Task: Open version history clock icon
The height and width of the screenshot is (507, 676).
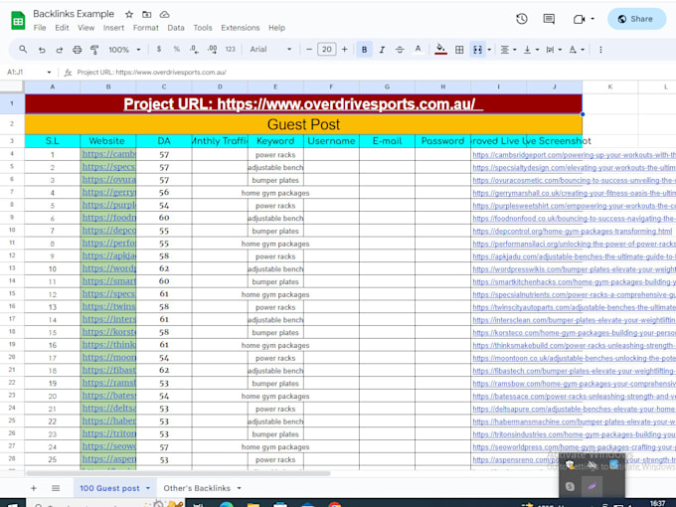Action: [522, 19]
